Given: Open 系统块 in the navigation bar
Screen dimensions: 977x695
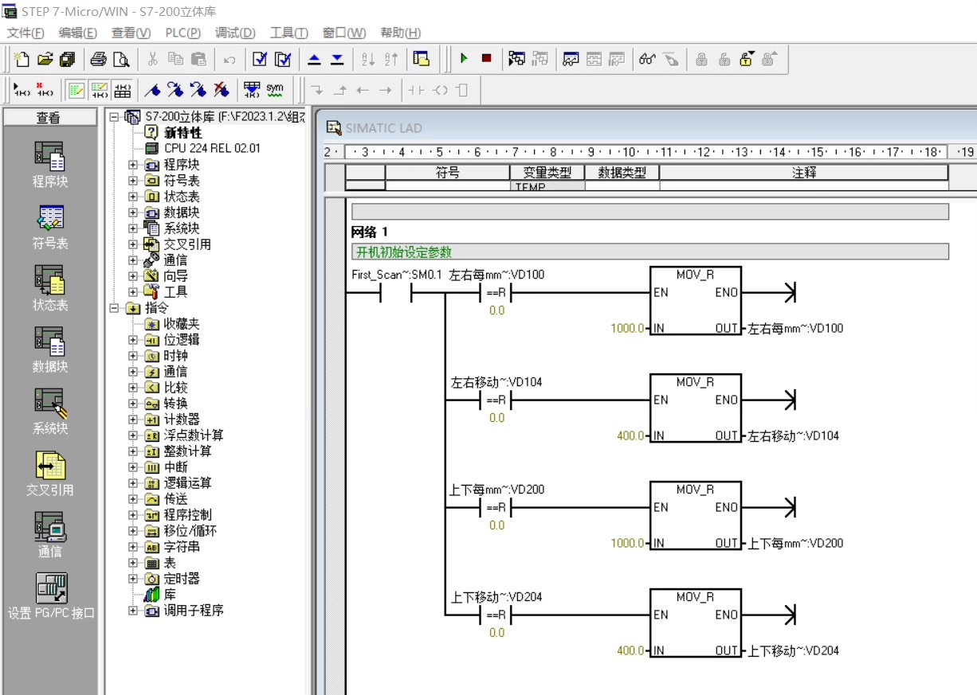Looking at the screenshot, I should point(49,412).
